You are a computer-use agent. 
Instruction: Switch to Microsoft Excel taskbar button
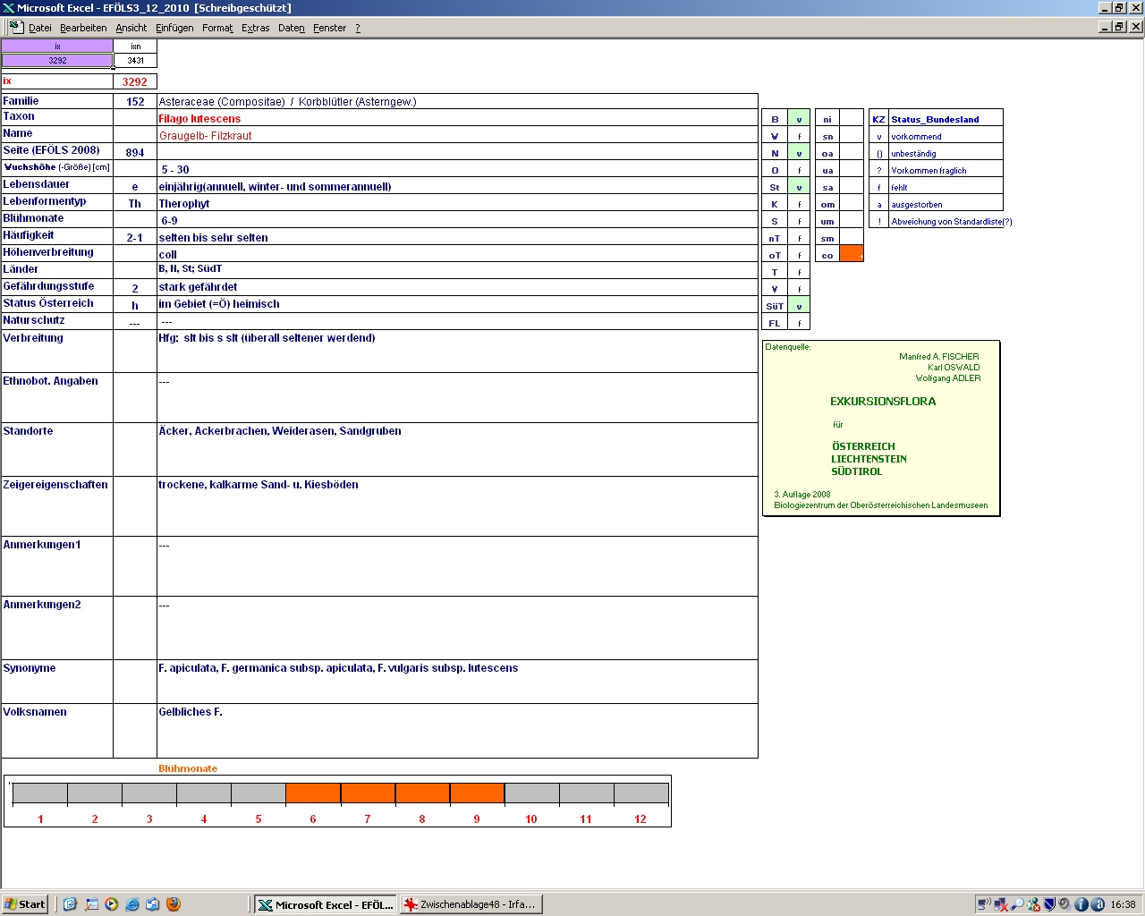(326, 904)
